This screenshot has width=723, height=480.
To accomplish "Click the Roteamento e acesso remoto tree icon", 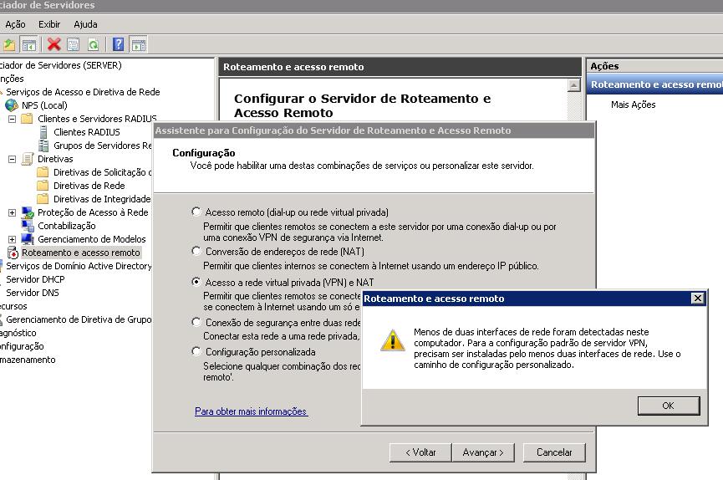I will click(x=13, y=253).
